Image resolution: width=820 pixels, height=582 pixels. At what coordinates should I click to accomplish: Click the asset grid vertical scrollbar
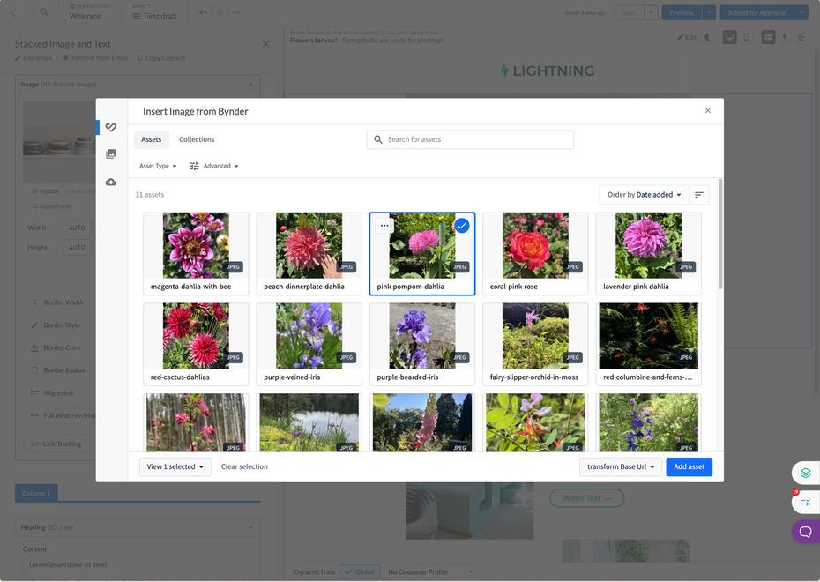point(720,234)
